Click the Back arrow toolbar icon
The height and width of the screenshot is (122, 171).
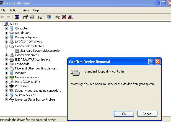tap(2, 17)
